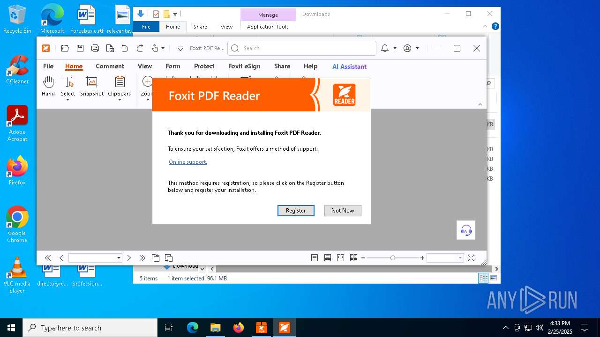Toggle full screen mode icon

471,258
